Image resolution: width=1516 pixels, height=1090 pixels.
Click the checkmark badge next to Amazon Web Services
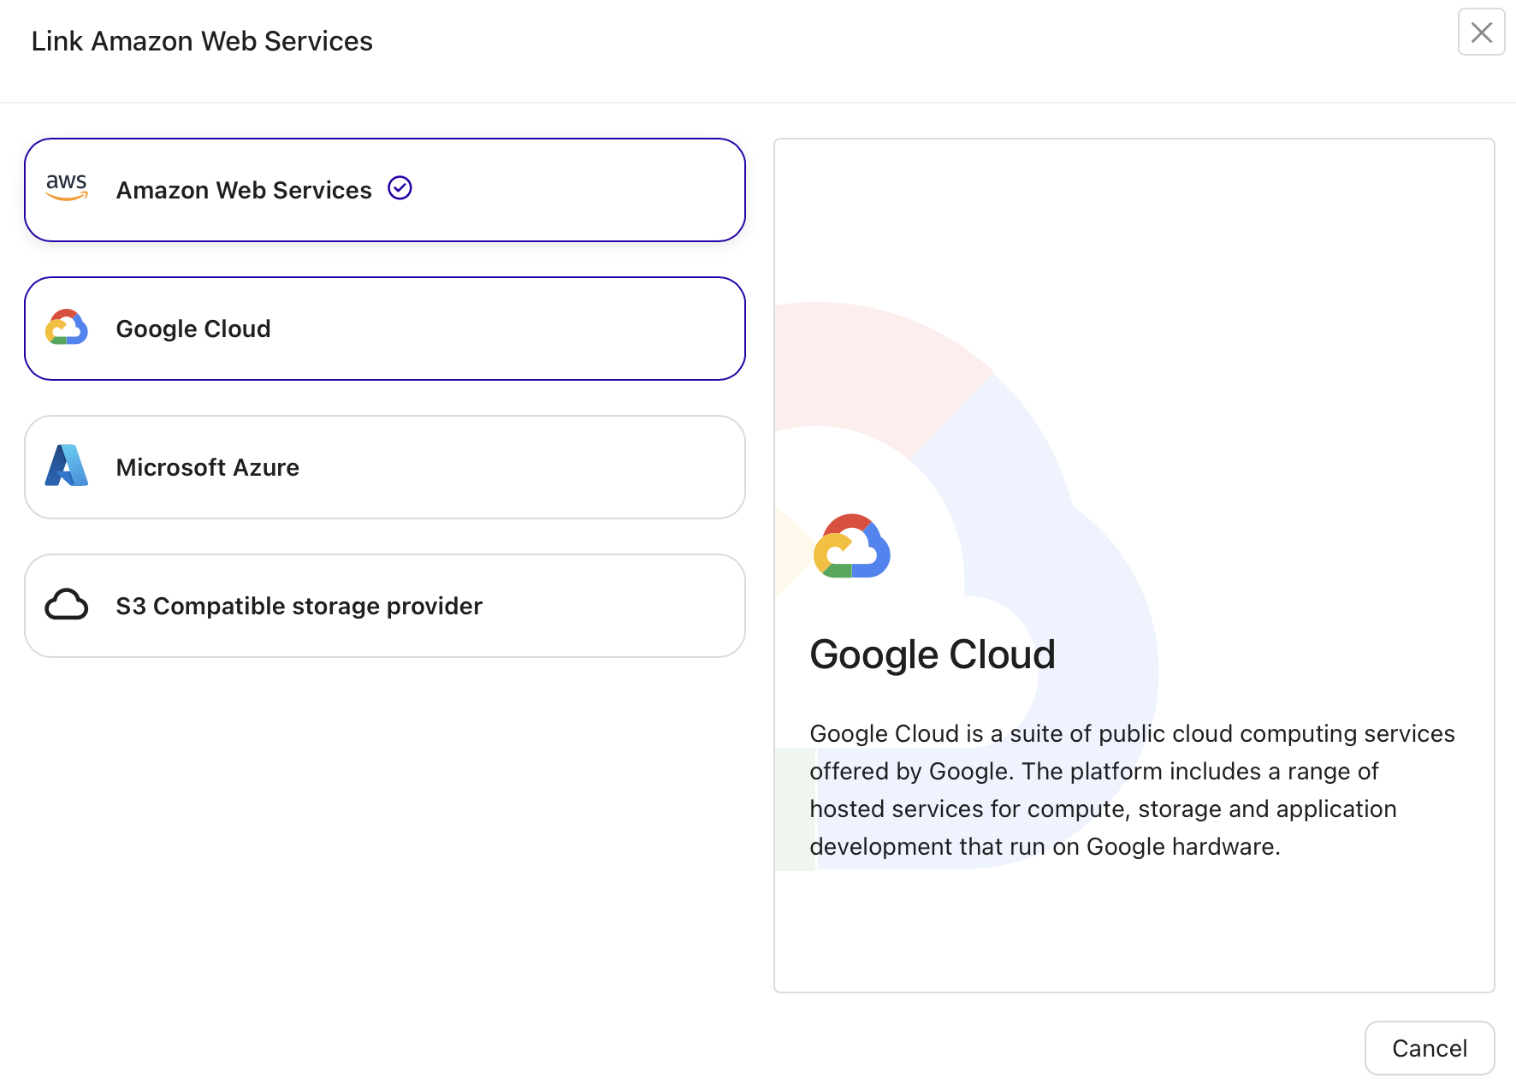click(x=400, y=188)
